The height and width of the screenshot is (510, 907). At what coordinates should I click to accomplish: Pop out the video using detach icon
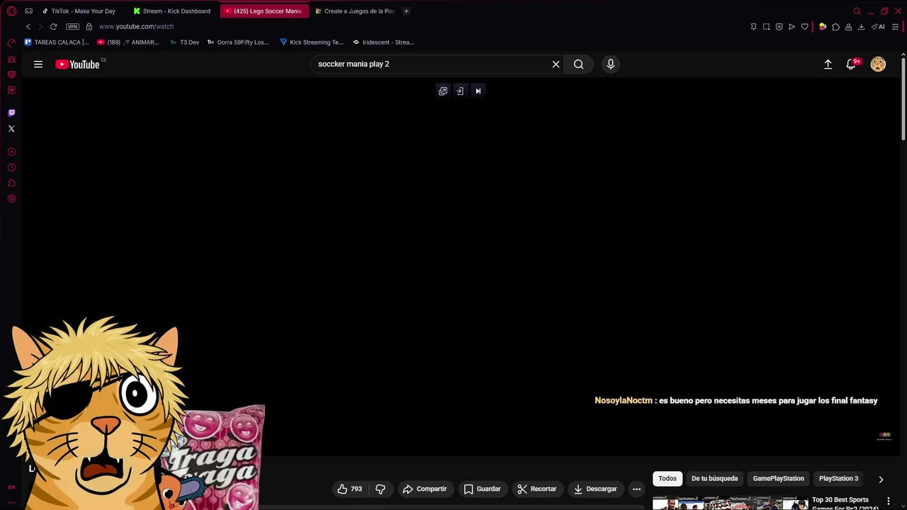click(443, 91)
